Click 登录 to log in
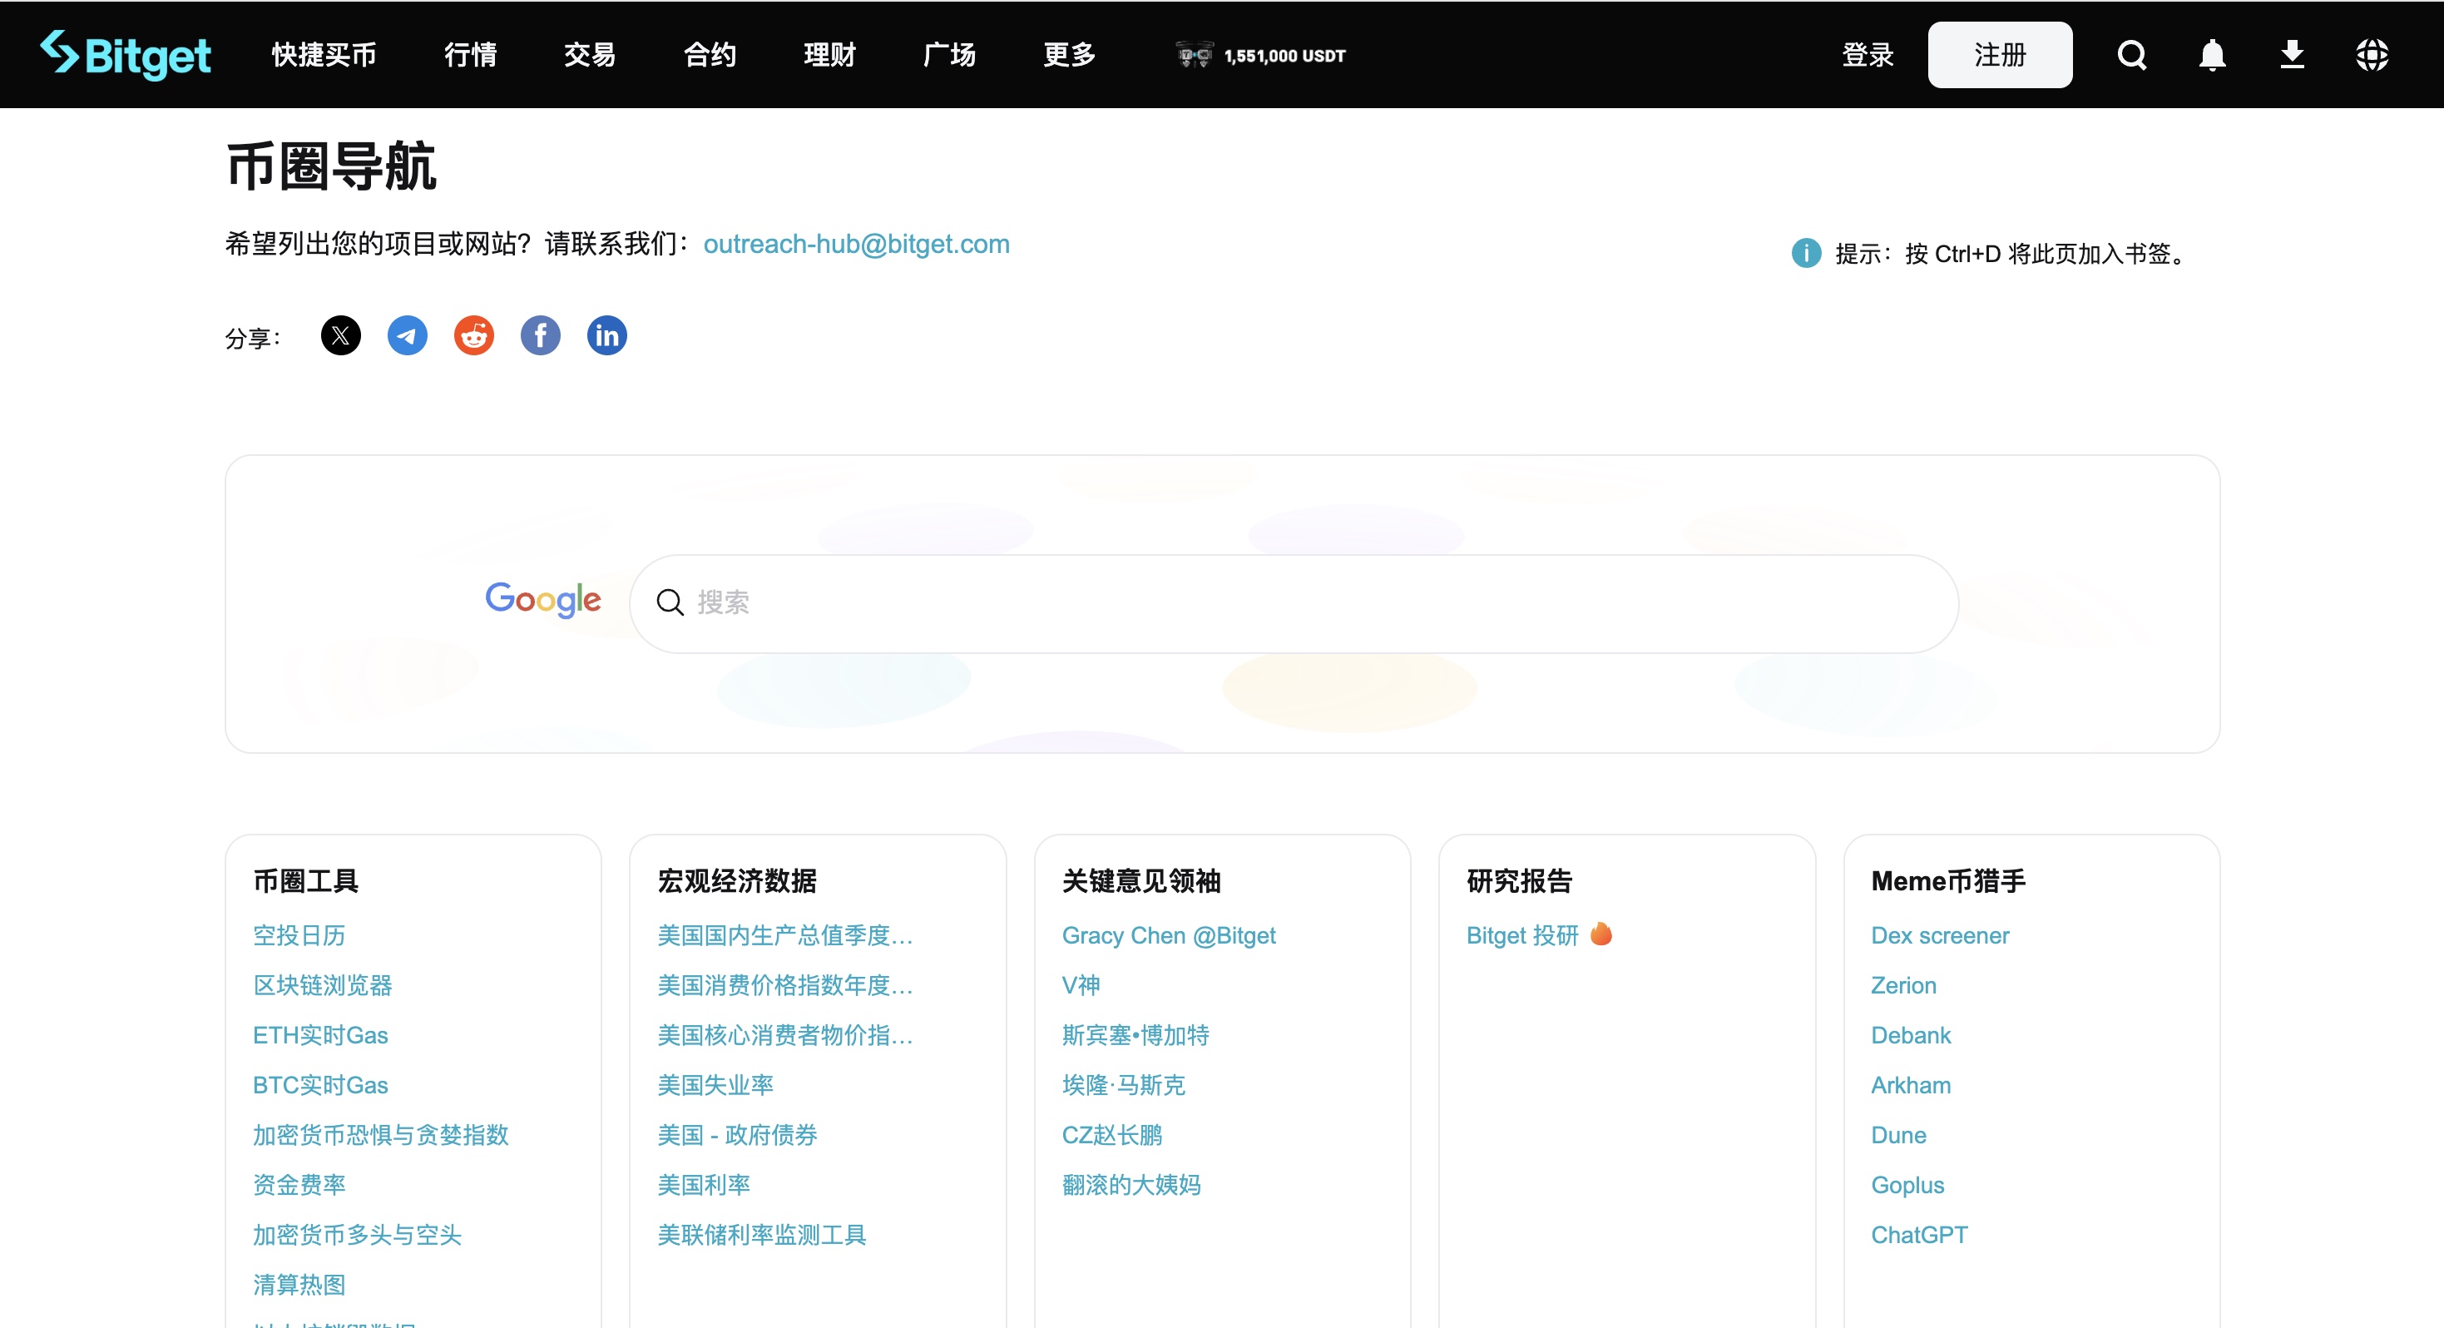The image size is (2444, 1328). (1868, 55)
